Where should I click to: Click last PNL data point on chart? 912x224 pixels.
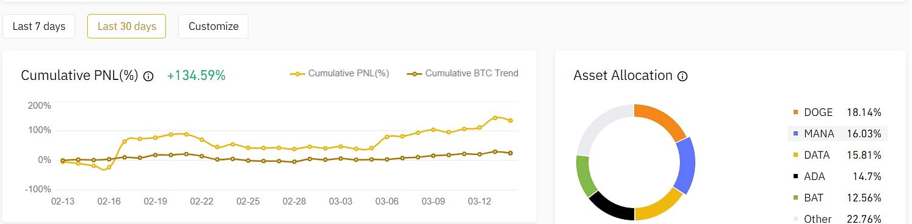(510, 121)
